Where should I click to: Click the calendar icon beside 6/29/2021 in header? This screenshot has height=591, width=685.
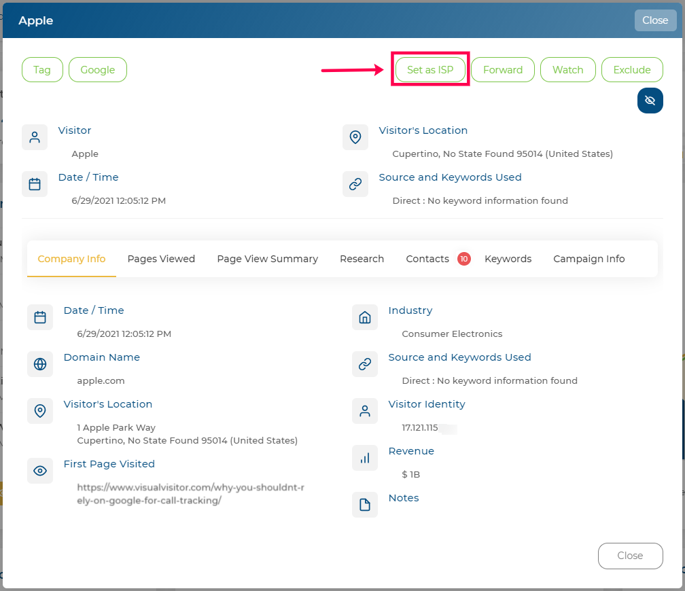point(35,184)
